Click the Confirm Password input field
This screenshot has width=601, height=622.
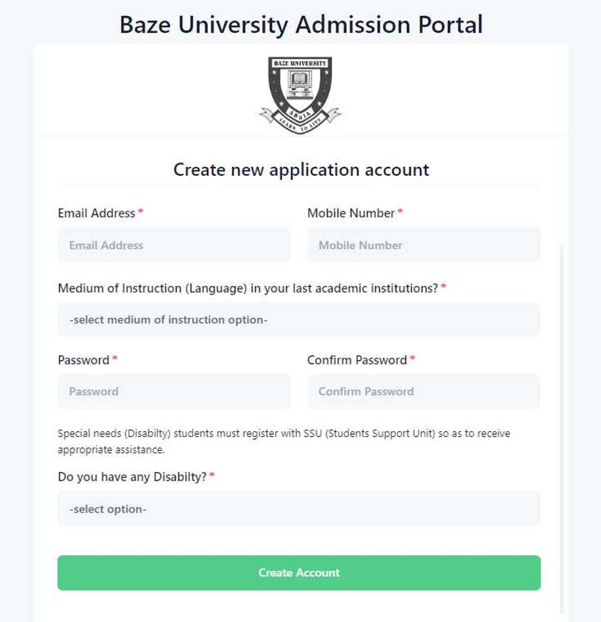[x=423, y=391]
